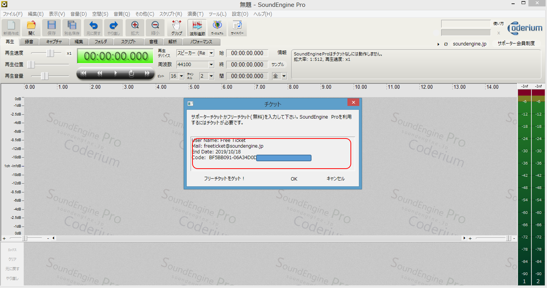Click キャンセル in the ticket dialog
This screenshot has width=547, height=288.
click(x=335, y=179)
